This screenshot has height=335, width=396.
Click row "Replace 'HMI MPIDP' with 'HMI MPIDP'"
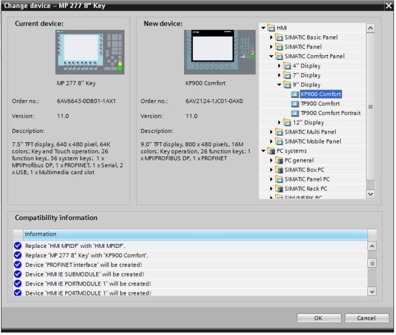click(x=191, y=247)
